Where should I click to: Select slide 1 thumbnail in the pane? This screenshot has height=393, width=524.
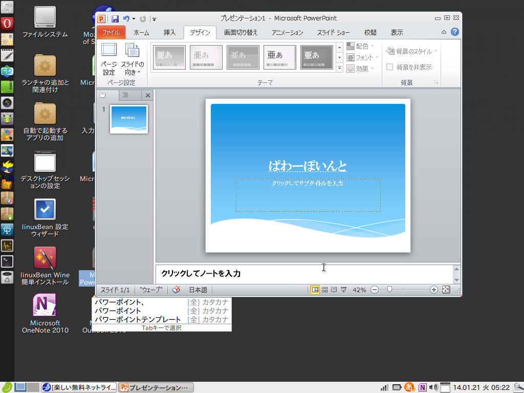coord(128,119)
